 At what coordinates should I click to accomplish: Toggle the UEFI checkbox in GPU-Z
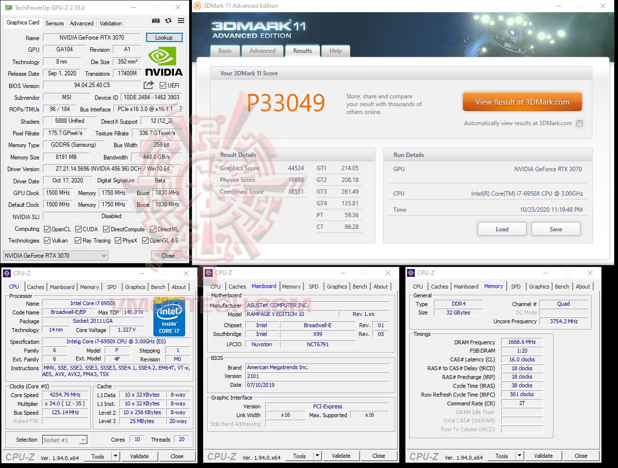coord(164,85)
